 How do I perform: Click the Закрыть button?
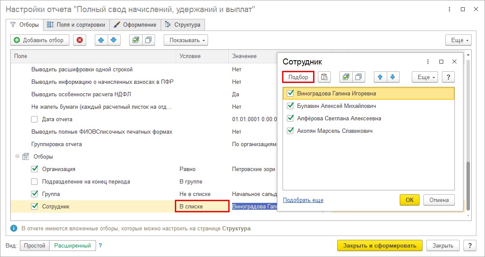pyautogui.click(x=443, y=245)
